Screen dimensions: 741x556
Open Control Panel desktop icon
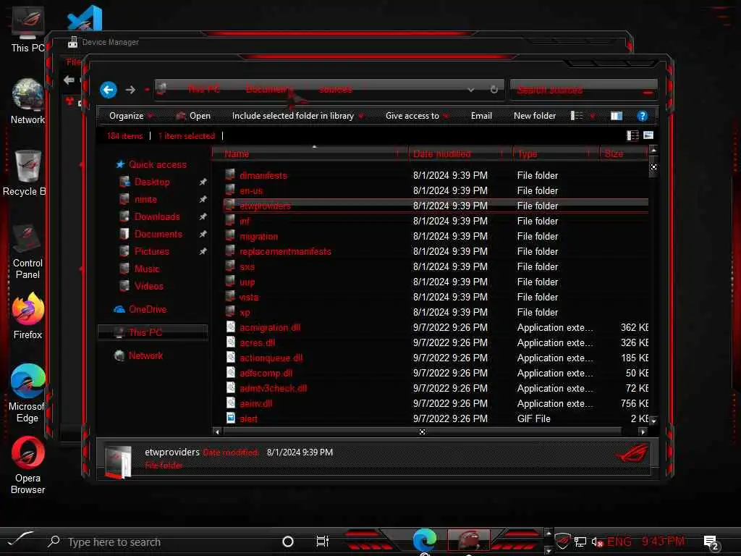[x=28, y=251]
